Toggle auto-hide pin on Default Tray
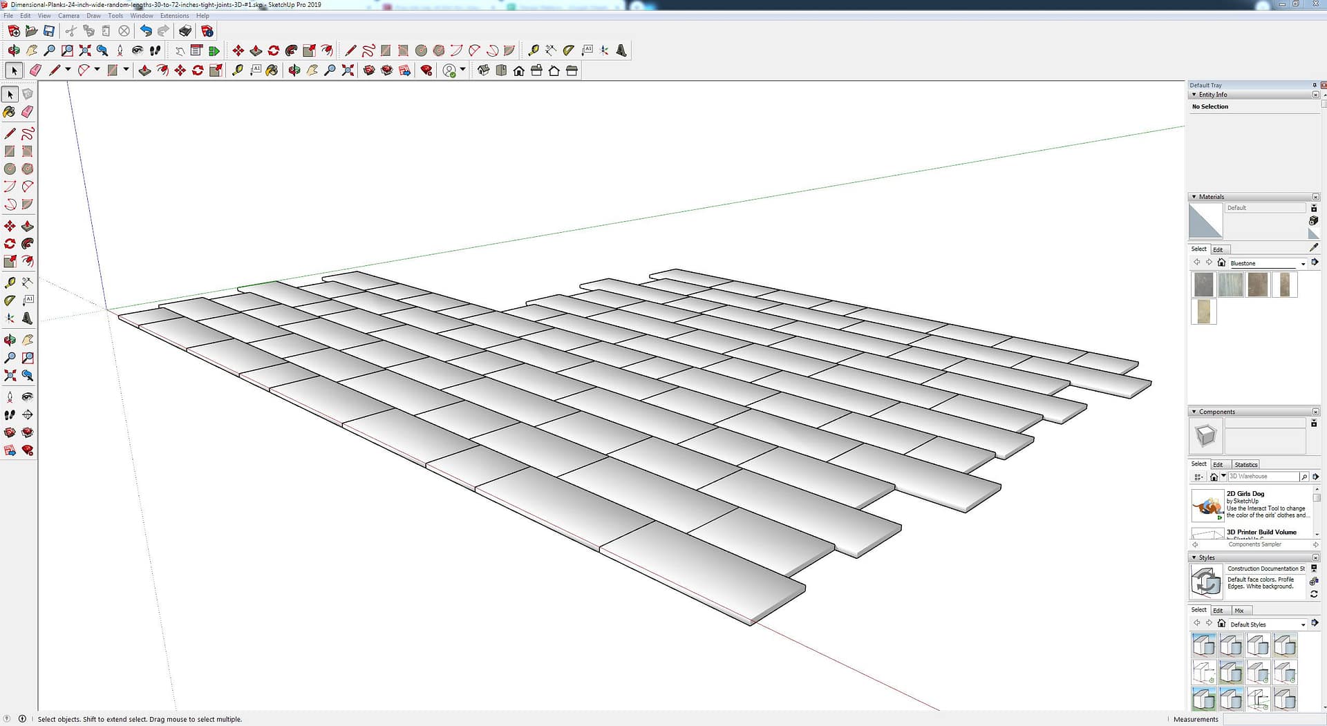Viewport: 1327px width, 726px height. [1314, 85]
